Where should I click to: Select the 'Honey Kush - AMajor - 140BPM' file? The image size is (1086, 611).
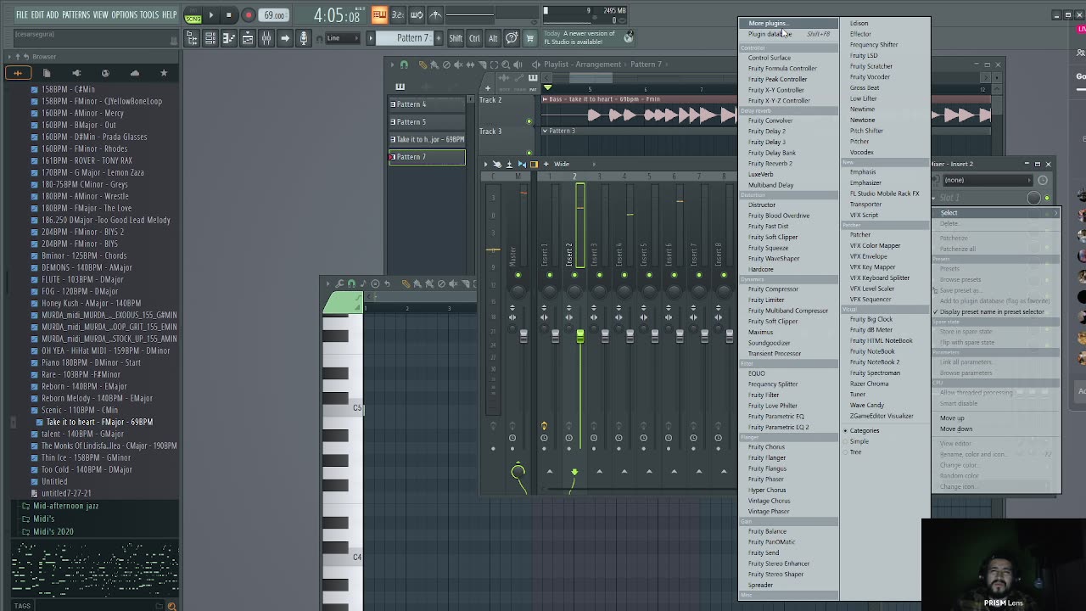(x=92, y=303)
